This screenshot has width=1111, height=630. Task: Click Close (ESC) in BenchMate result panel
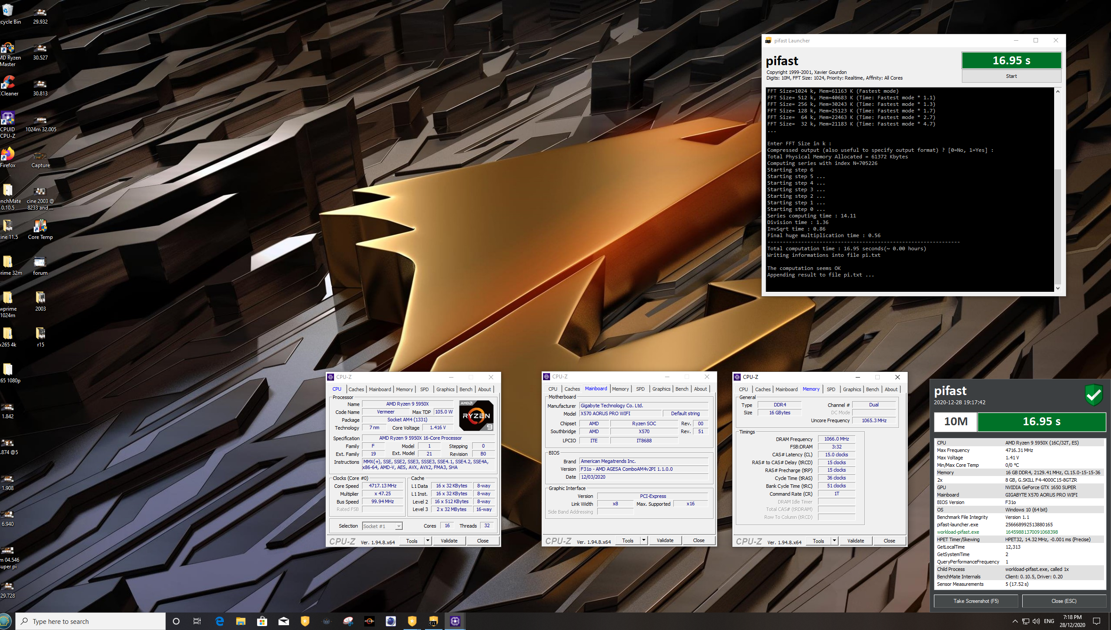[1064, 601]
